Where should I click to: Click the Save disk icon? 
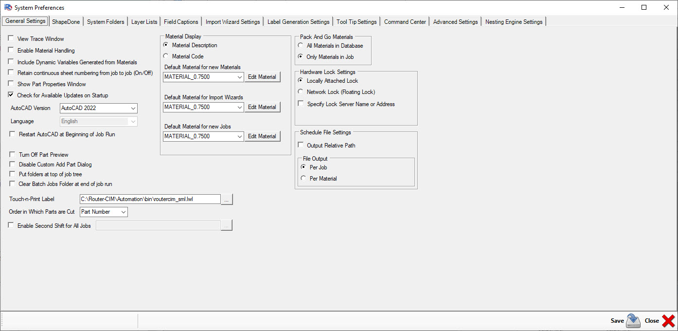coord(633,320)
